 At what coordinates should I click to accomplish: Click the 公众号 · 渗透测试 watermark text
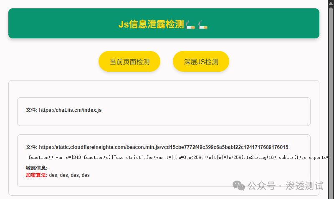coord(286,186)
